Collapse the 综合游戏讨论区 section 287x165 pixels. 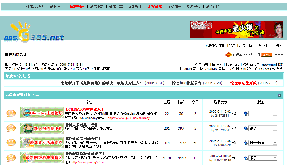[279, 95]
